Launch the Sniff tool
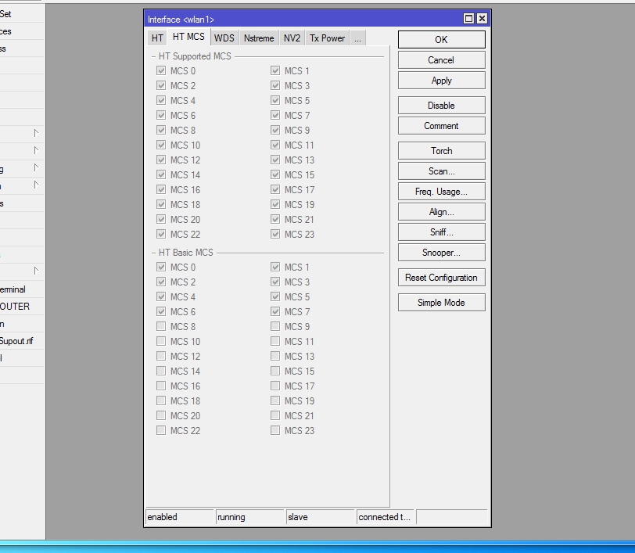The width and height of the screenshot is (635, 553). click(441, 232)
